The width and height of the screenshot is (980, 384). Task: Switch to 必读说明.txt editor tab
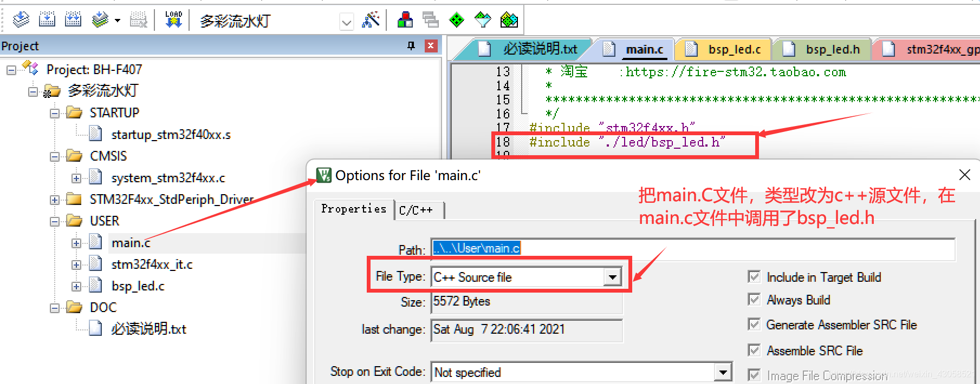(x=528, y=49)
